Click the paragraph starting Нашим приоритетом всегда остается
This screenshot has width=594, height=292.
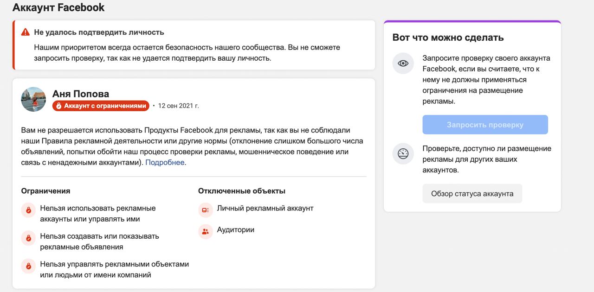tap(187, 53)
